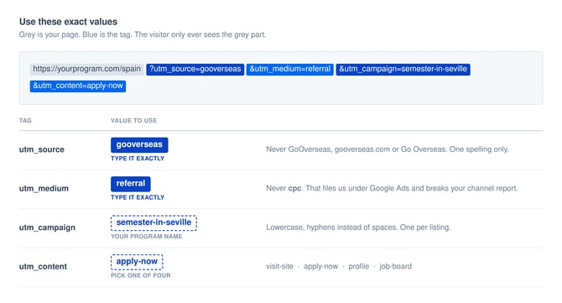This screenshot has width=562, height=303.
Task: Click 'TYPE IT EXACTLY' under gooverseas
Action: pos(138,159)
